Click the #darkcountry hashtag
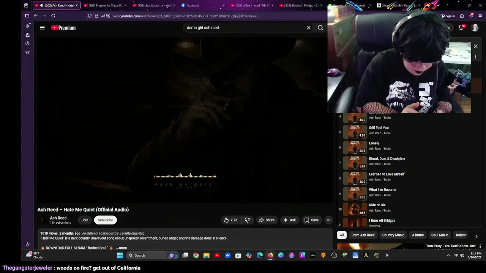This screenshot has width=486, height=273. [x=108, y=233]
